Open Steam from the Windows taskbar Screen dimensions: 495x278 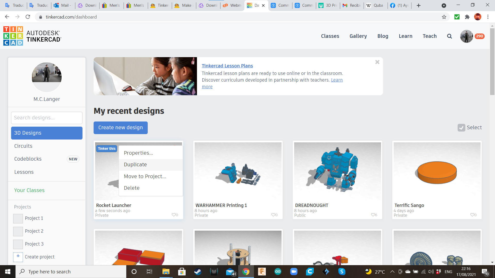coord(198,272)
